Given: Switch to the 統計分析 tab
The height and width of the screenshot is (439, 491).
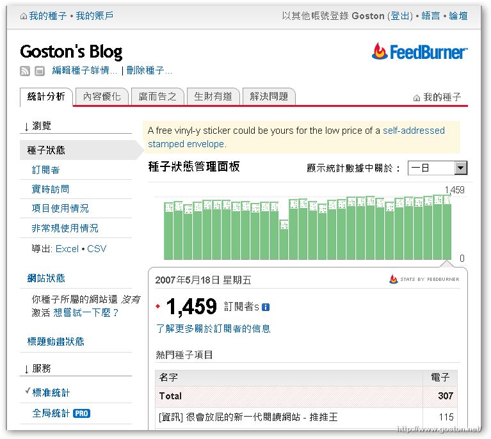Looking at the screenshot, I should tap(46, 97).
